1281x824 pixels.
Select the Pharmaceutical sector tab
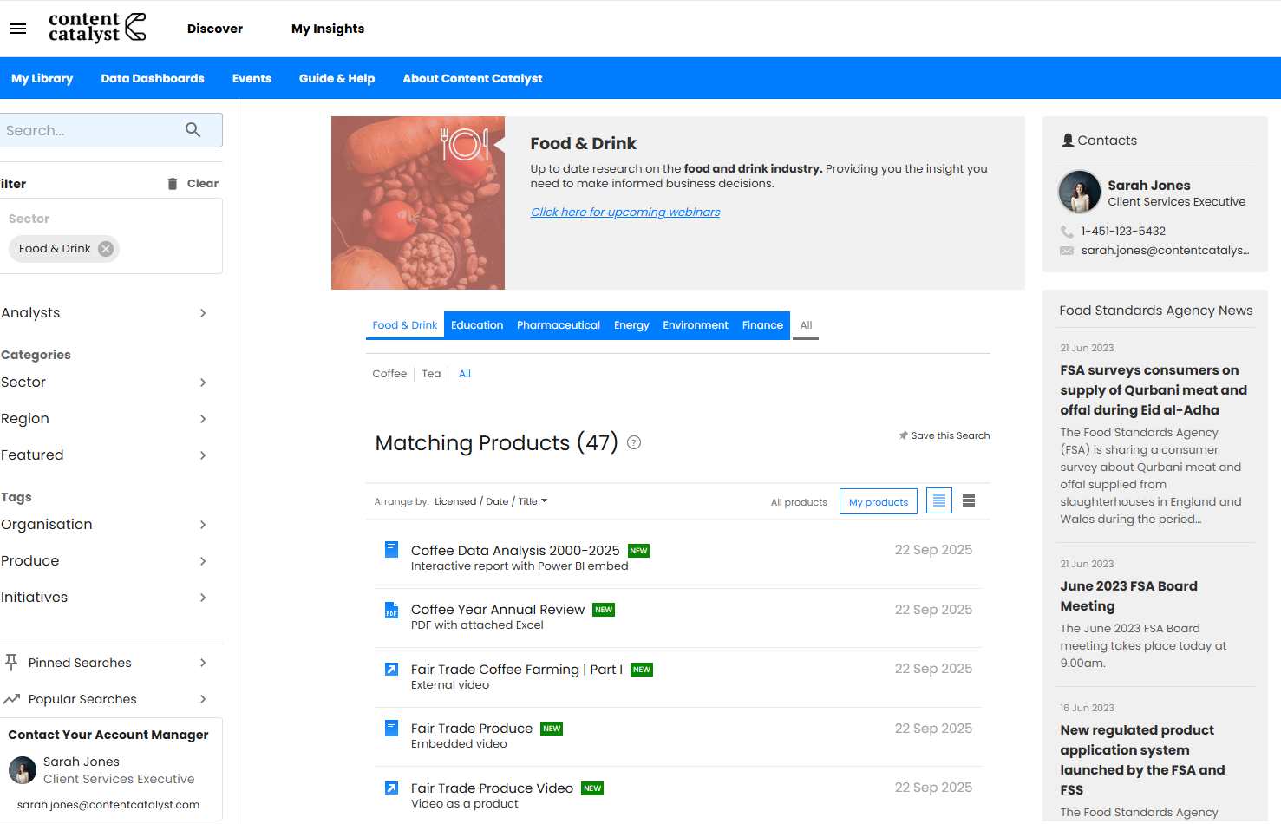[558, 325]
